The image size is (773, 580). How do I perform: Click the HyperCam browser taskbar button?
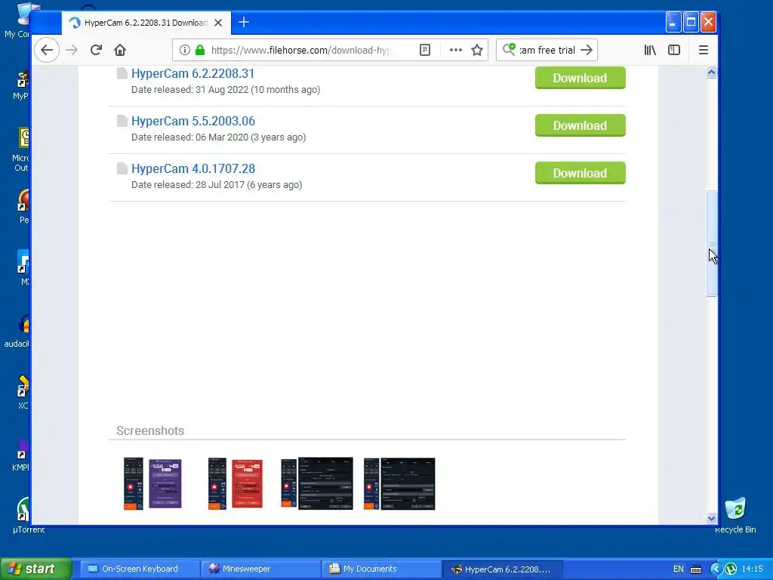tap(502, 569)
